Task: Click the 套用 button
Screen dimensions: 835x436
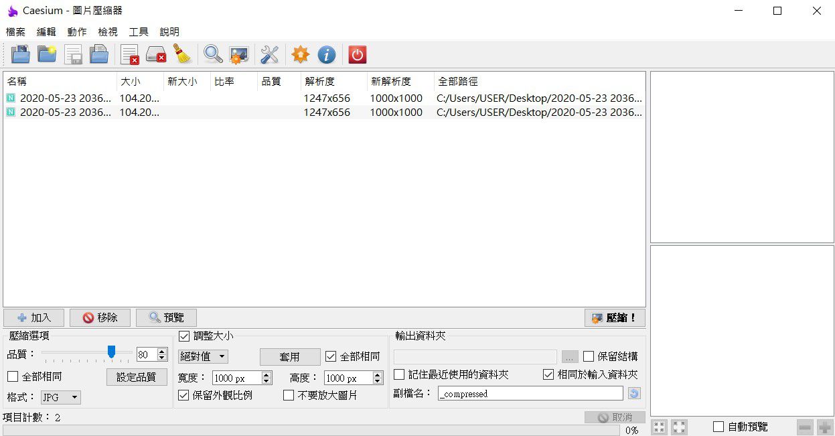Action: (290, 356)
